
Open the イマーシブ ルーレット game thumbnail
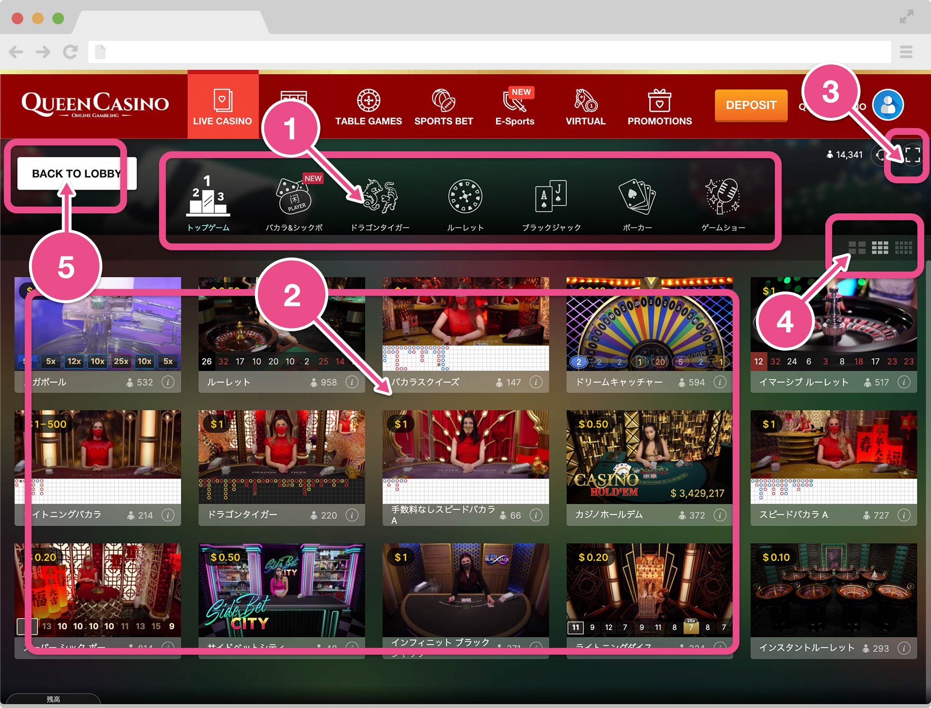(834, 324)
